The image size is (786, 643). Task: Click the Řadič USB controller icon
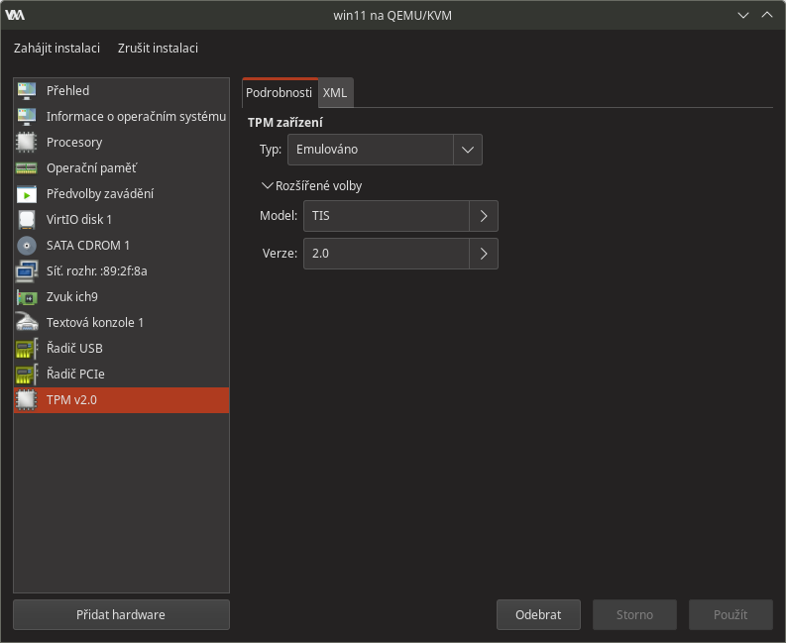tap(27, 349)
